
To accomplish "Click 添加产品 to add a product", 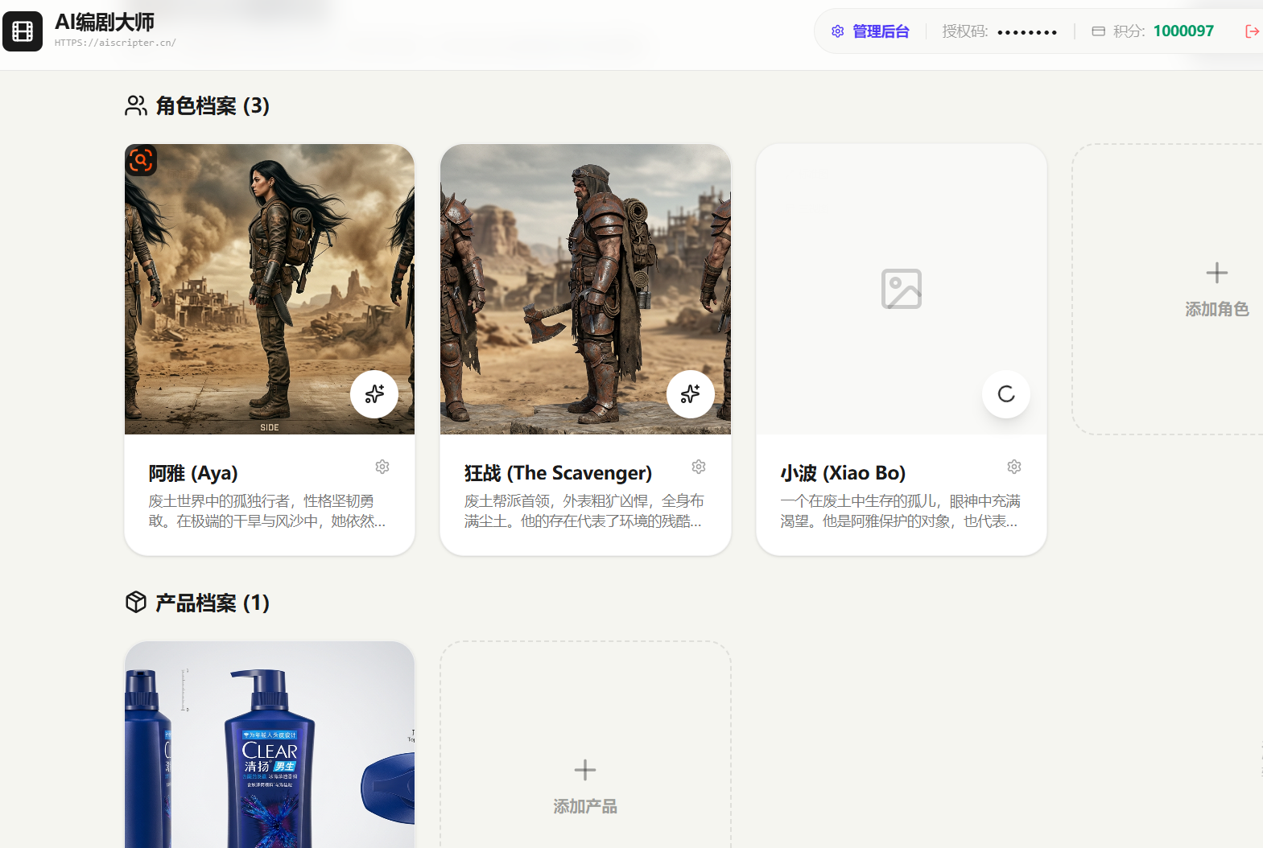I will point(585,785).
